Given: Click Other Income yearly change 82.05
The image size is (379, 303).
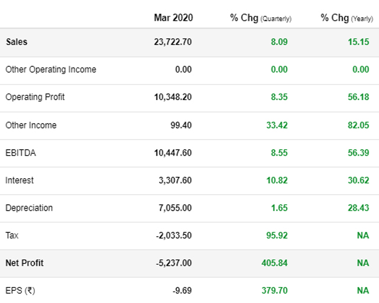Looking at the screenshot, I should [x=359, y=125].
